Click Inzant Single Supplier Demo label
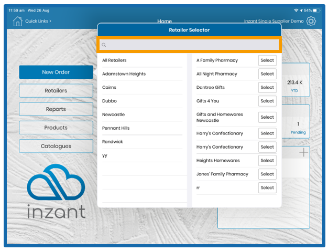 pyautogui.click(x=274, y=21)
